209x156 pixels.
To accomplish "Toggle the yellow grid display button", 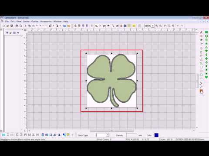I will (129, 26).
